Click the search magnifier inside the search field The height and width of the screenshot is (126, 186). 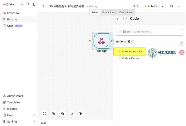point(120,31)
